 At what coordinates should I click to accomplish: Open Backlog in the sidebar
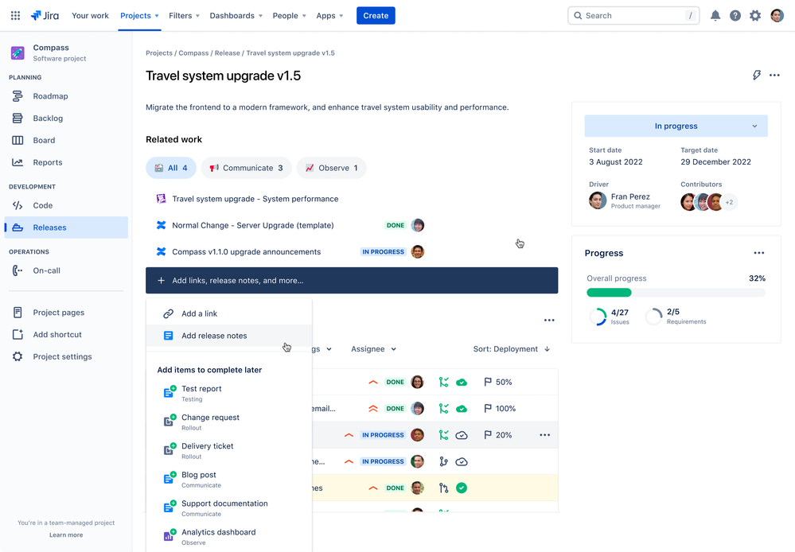(x=66, y=118)
